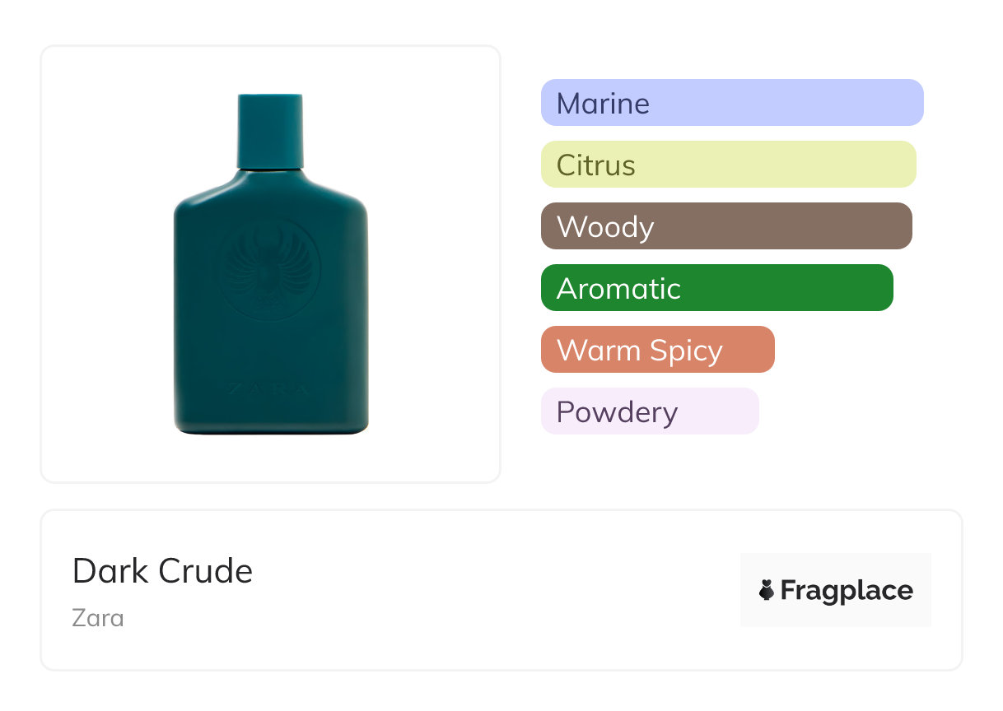Pick the green Aromatic accord bar
This screenshot has height=711, width=1003.
coord(716,288)
